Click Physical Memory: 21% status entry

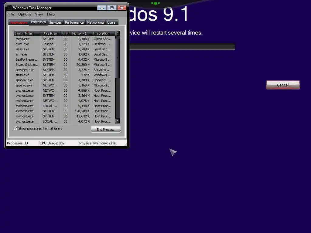[x=97, y=143]
